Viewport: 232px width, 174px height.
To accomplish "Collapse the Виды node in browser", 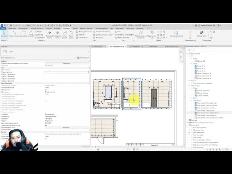I will (187, 54).
